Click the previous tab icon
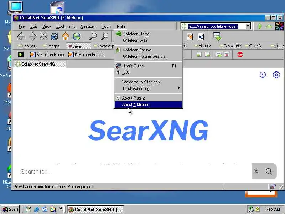 coord(199,55)
